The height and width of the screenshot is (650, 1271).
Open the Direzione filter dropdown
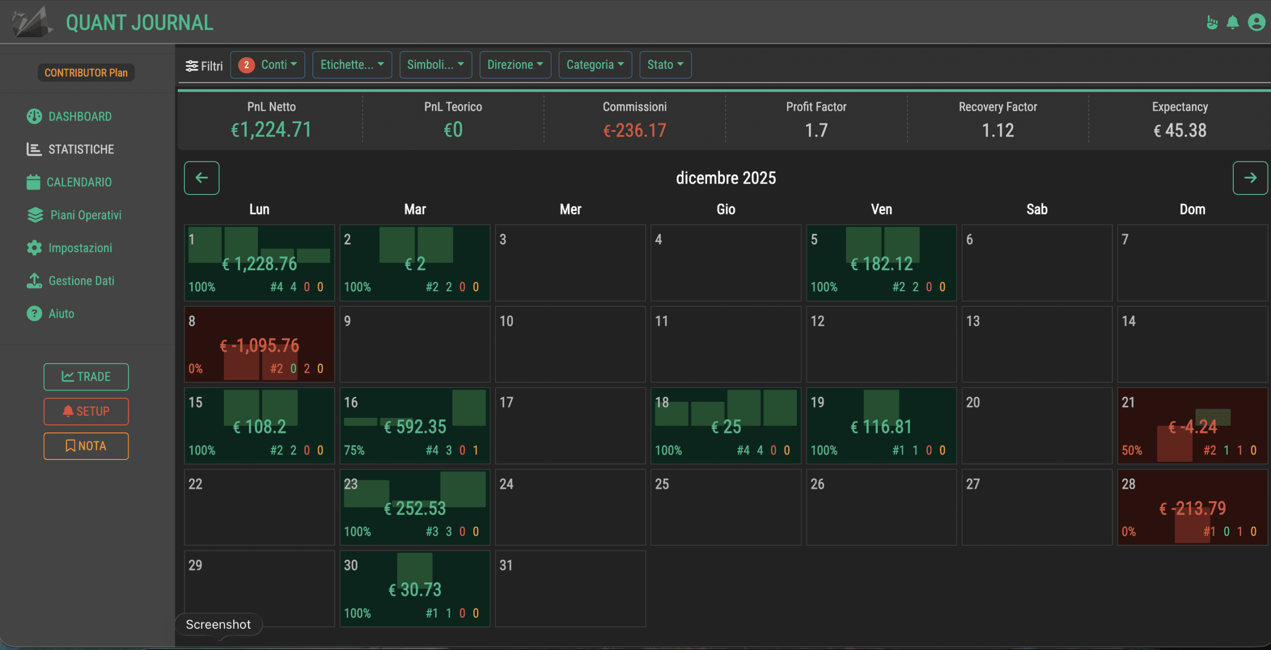tap(515, 65)
